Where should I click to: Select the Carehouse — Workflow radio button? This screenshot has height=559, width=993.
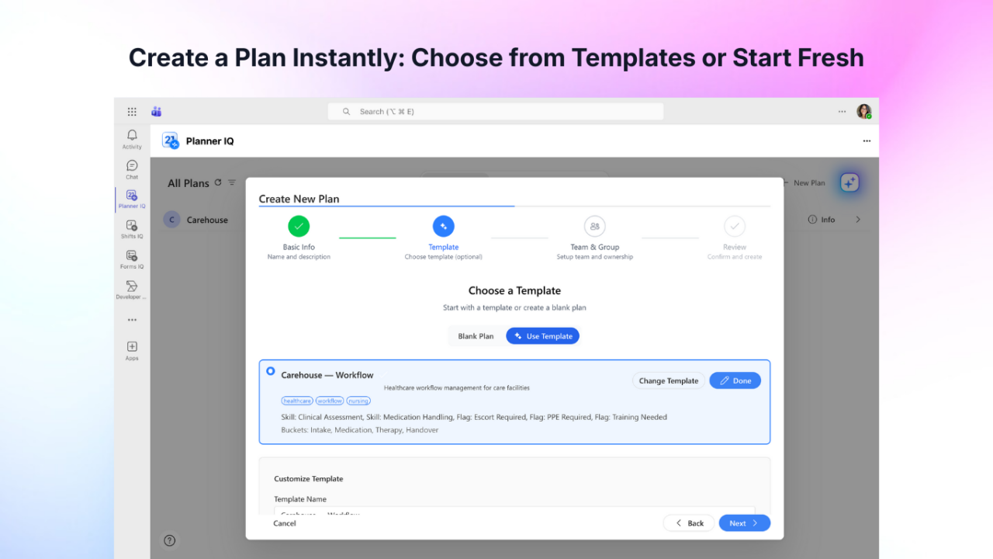click(270, 371)
